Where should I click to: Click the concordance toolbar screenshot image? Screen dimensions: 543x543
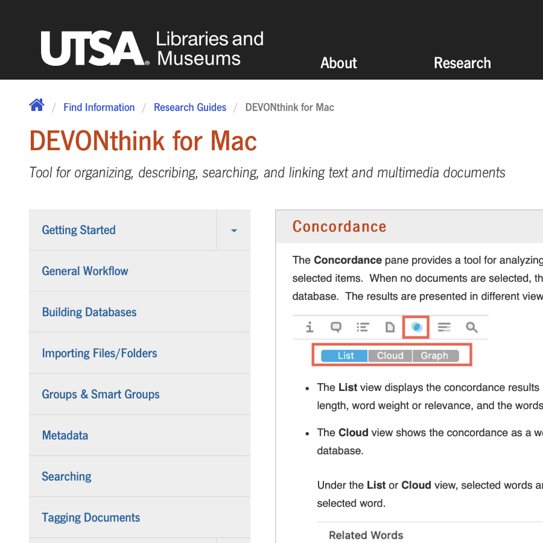point(390,340)
